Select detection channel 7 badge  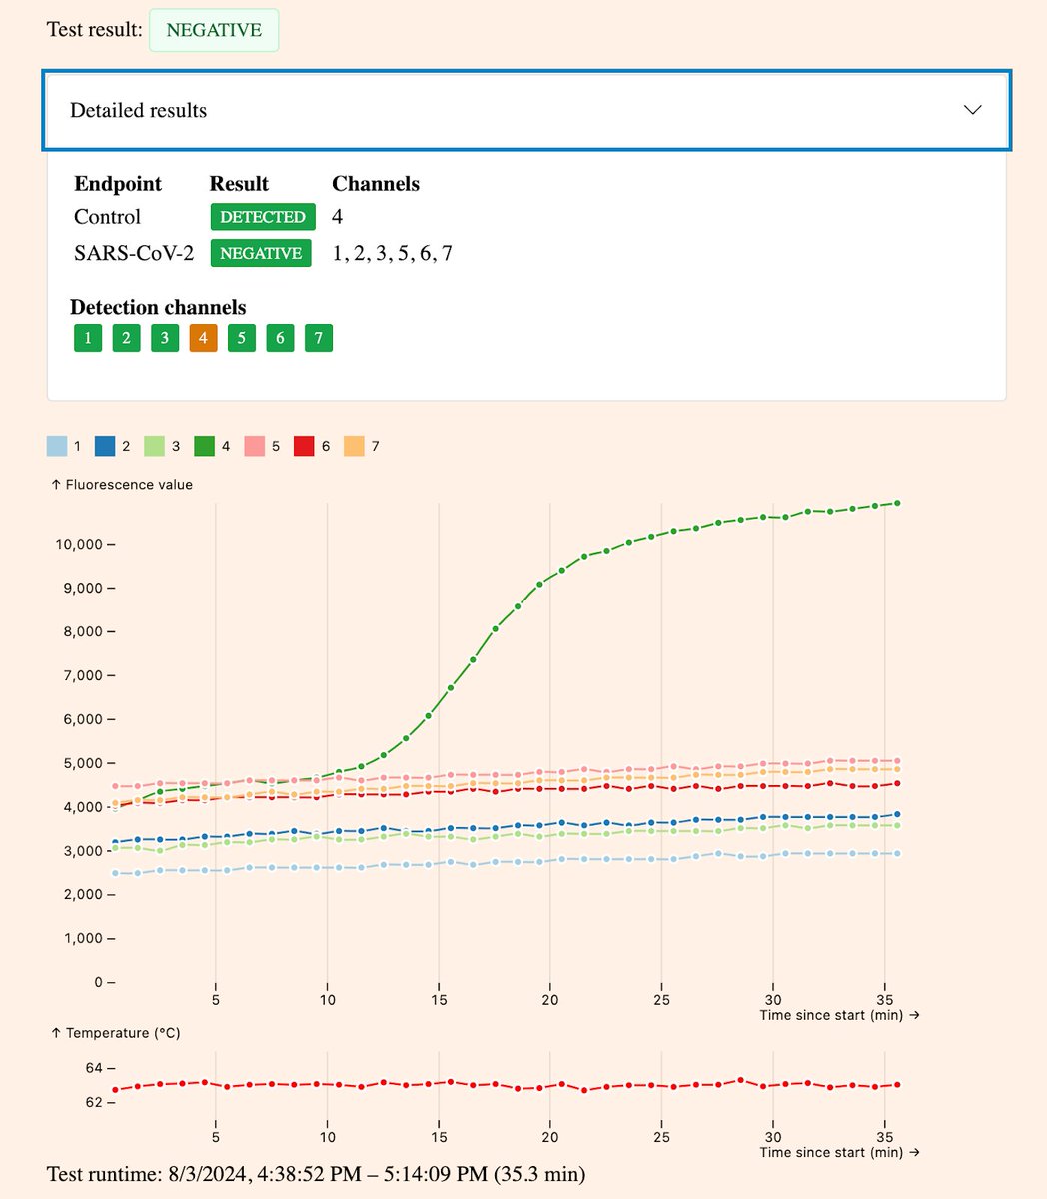click(318, 338)
